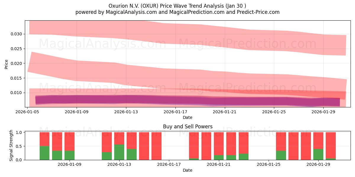Viewport: 355px width, 177px height.
Task: Click the 2026-01-17 tick label on the top chart
Action: (x=176, y=112)
